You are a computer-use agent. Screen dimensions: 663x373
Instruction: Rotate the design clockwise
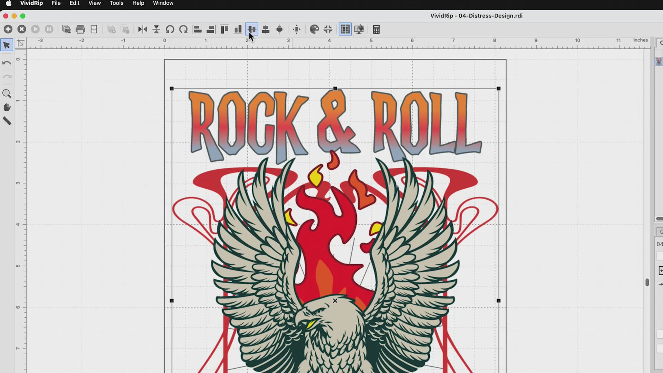click(x=184, y=29)
